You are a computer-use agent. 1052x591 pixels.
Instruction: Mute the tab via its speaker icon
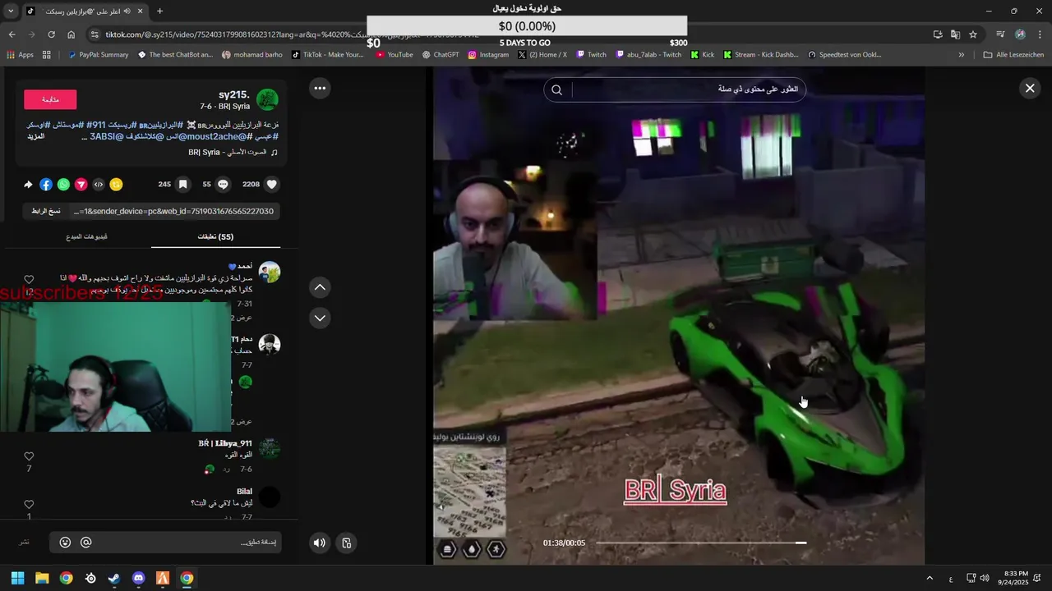127,11
